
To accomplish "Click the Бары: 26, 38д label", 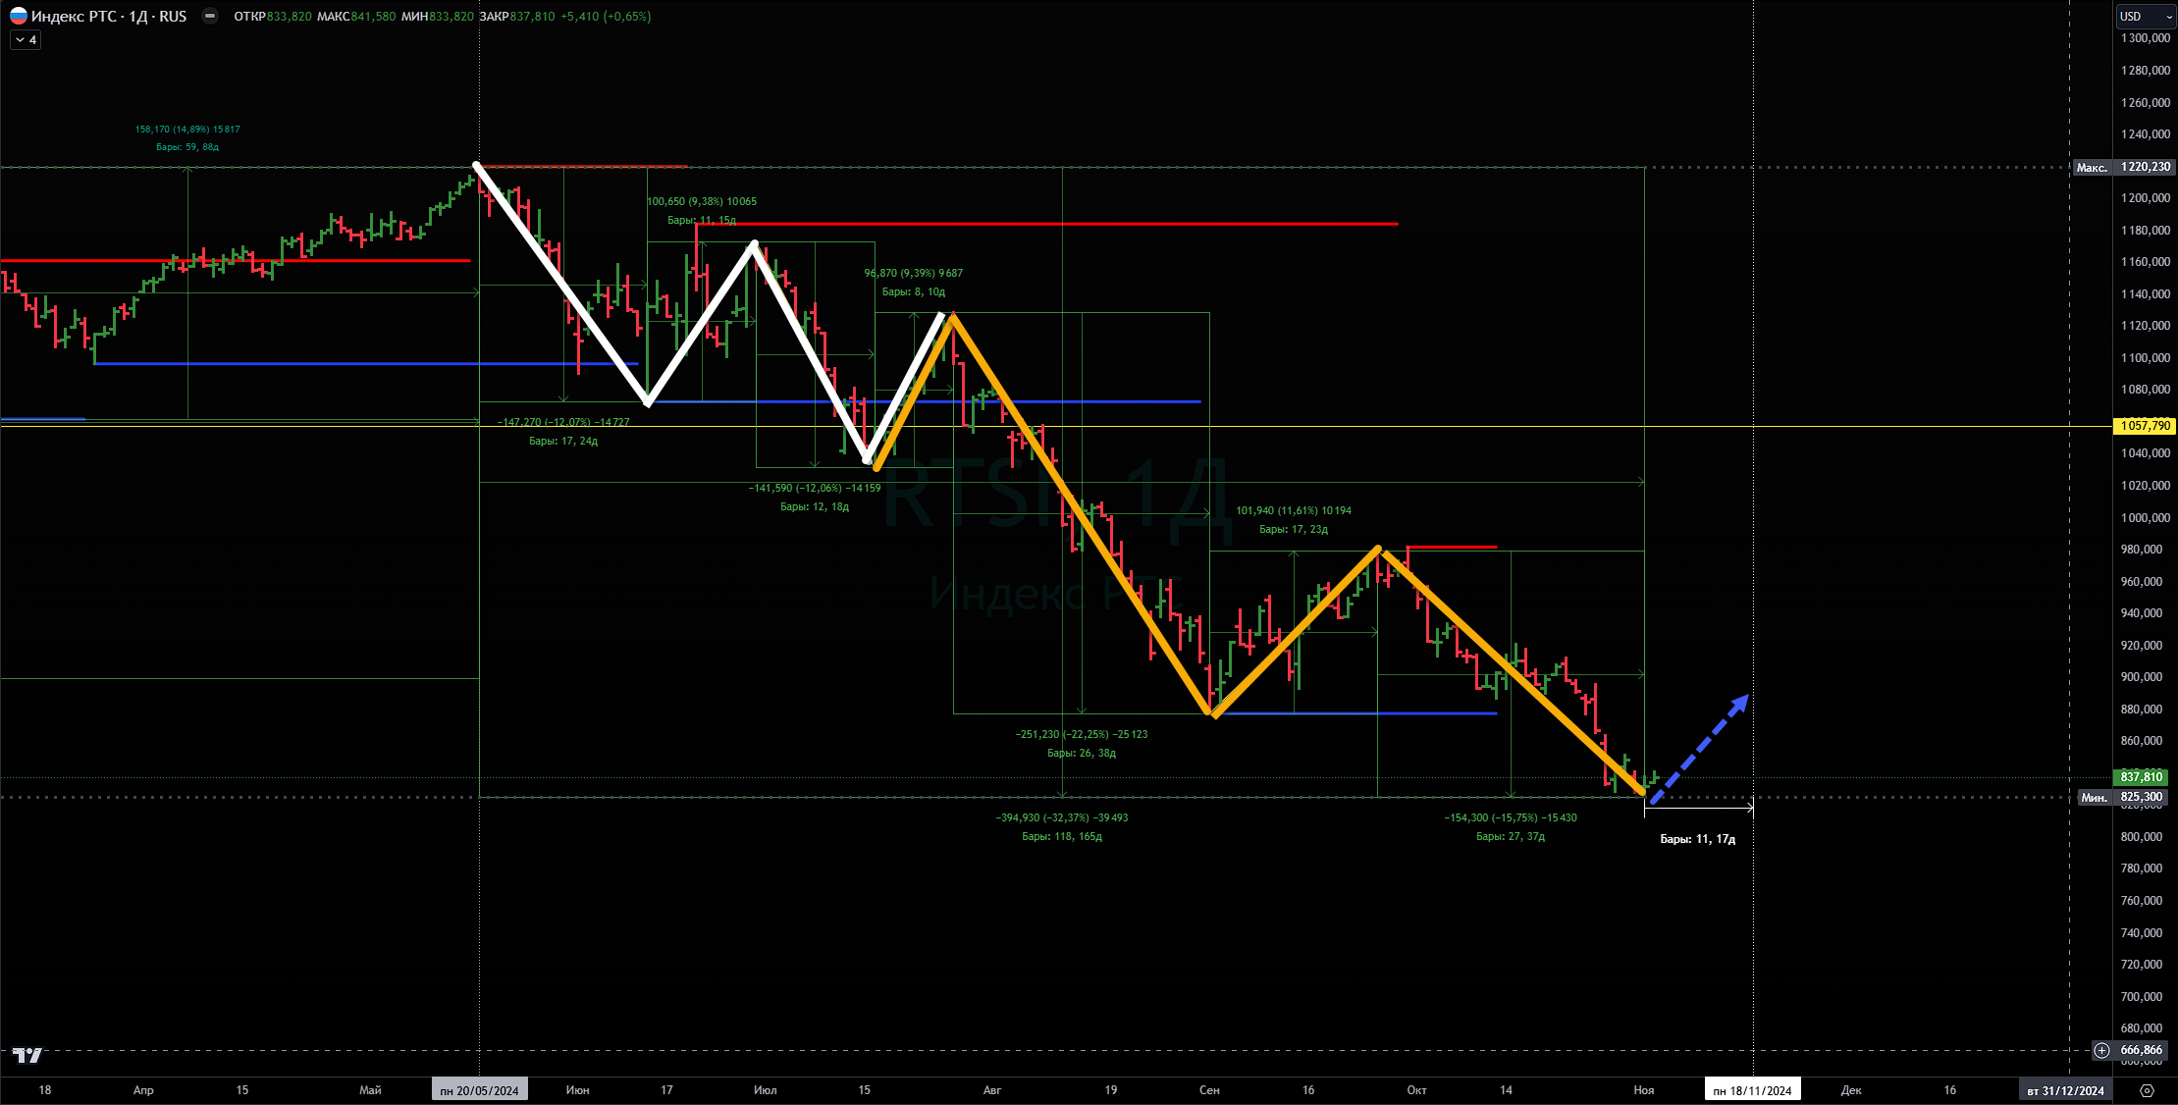I will (1082, 753).
